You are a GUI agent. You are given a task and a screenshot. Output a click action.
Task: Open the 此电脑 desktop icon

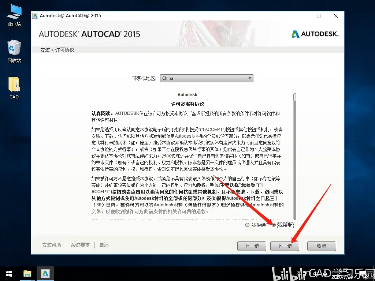(14, 15)
